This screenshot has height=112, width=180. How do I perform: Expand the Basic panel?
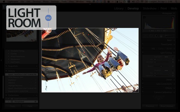pyautogui.click(x=174, y=40)
